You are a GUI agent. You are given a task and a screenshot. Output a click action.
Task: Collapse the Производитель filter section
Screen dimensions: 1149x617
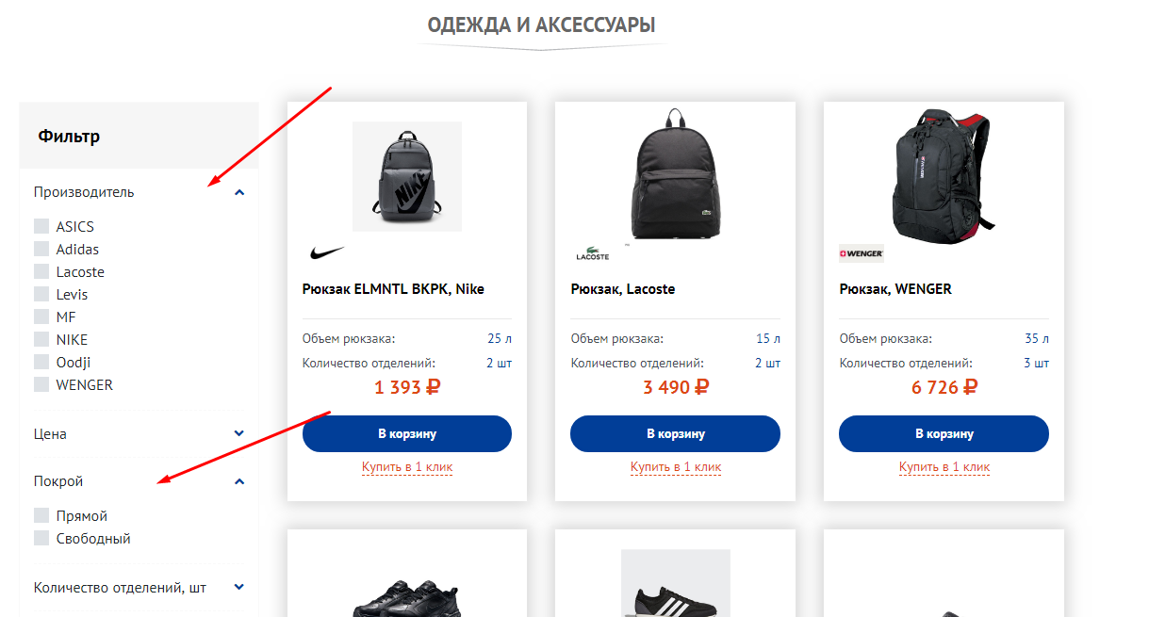[x=239, y=192]
